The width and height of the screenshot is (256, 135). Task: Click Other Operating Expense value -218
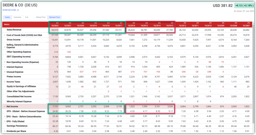tap(56, 52)
